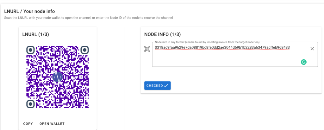This screenshot has height=130, width=324.
Task: Click the checkmark icon inside CHECKED button
Action: tap(166, 86)
